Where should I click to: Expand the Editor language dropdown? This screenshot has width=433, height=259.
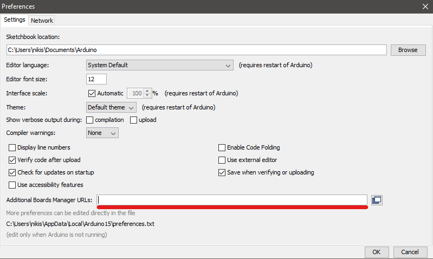[160, 65]
